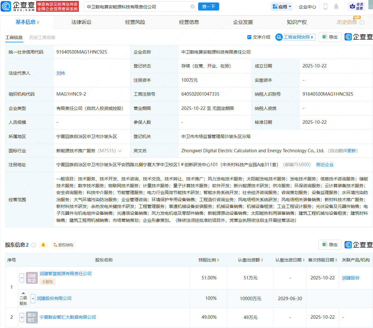The height and width of the screenshot is (328, 373).
Task: Click the member renewal crown icon
Action: click(x=352, y=6)
